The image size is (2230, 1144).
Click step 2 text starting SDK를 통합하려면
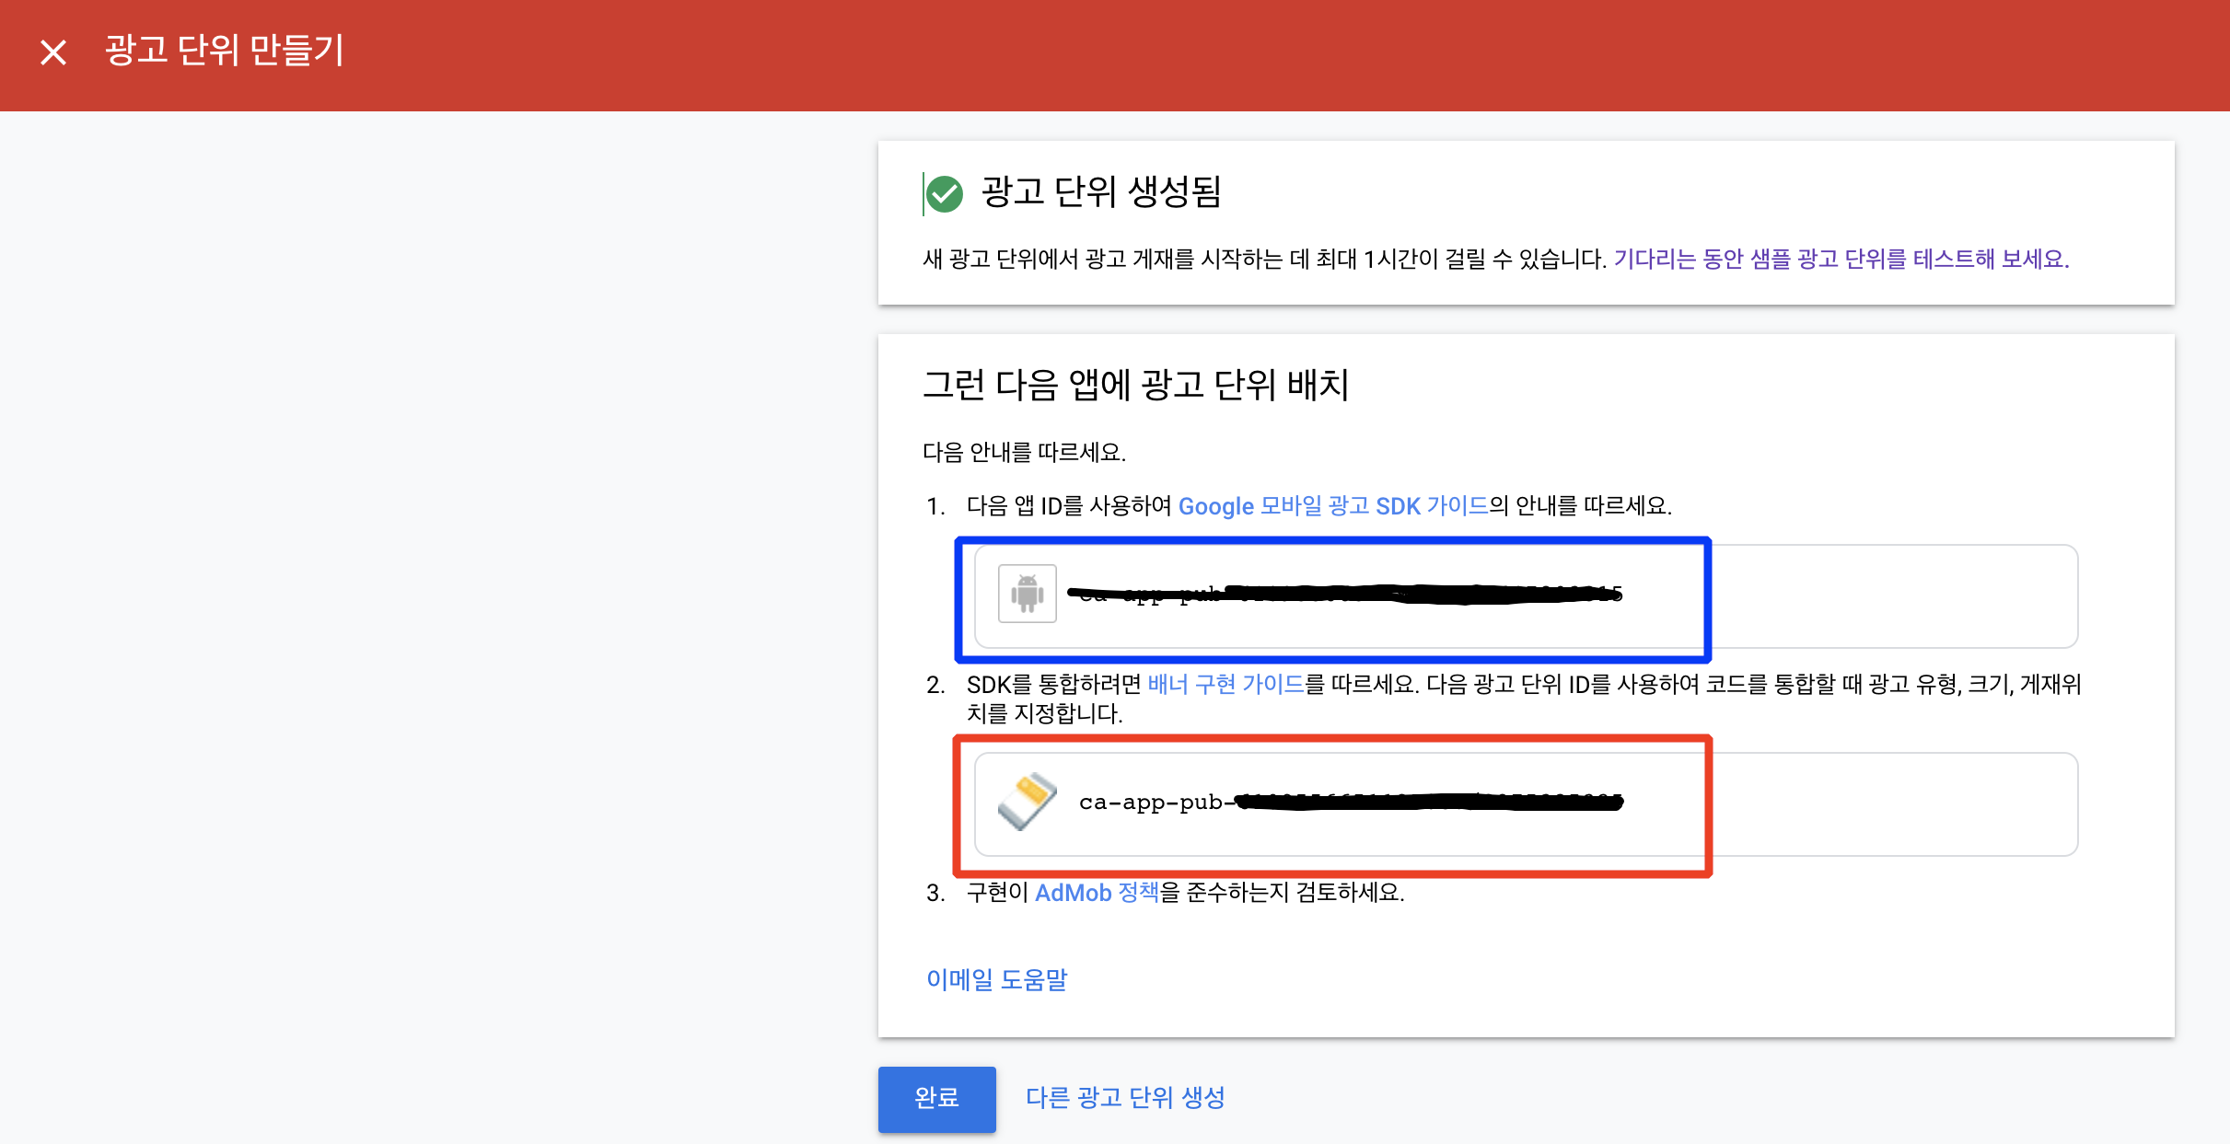[1054, 684]
